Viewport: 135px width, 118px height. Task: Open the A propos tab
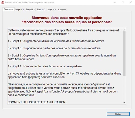(x=62, y=9)
